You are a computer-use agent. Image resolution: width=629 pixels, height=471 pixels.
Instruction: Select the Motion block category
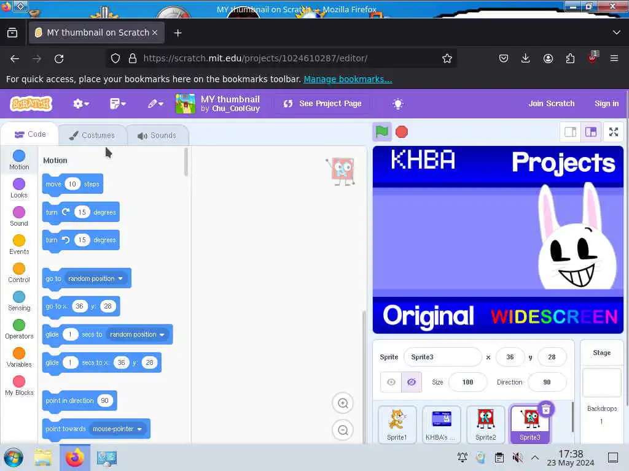[19, 160]
